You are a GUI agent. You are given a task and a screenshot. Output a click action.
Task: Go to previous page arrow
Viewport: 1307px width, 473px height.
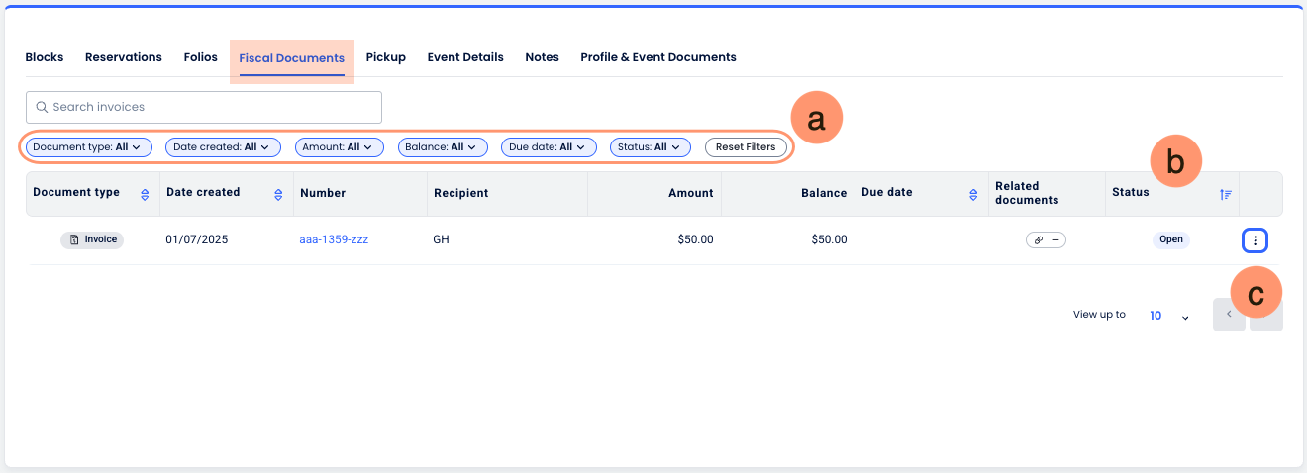1229,315
